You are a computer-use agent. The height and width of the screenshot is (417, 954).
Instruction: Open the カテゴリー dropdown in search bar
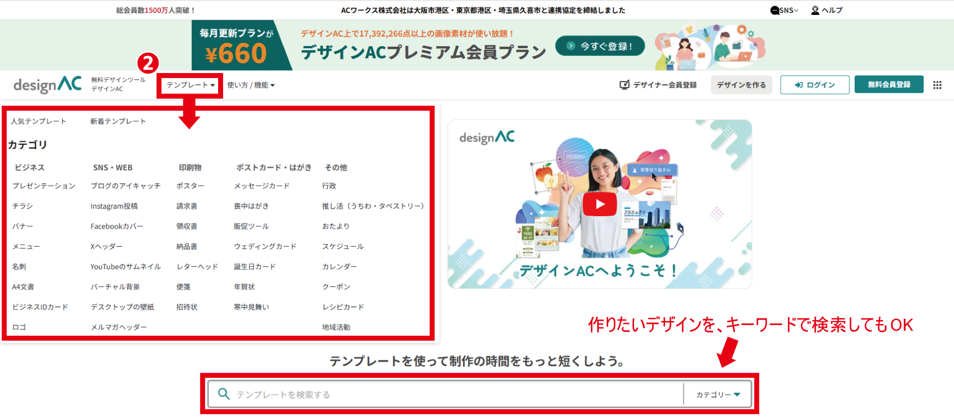click(717, 395)
